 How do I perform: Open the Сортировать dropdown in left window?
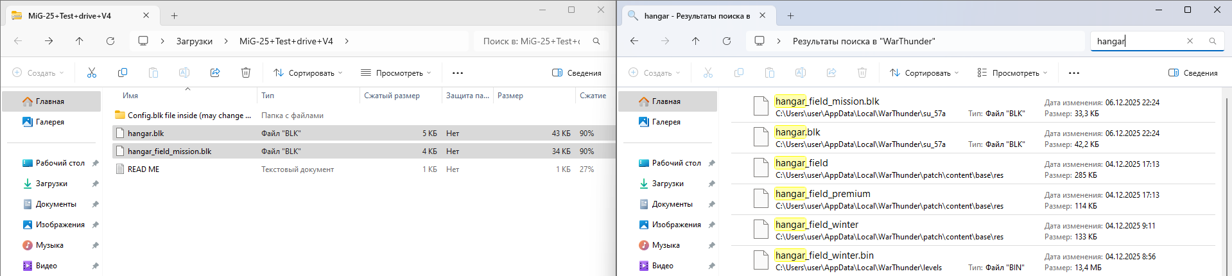pos(308,73)
